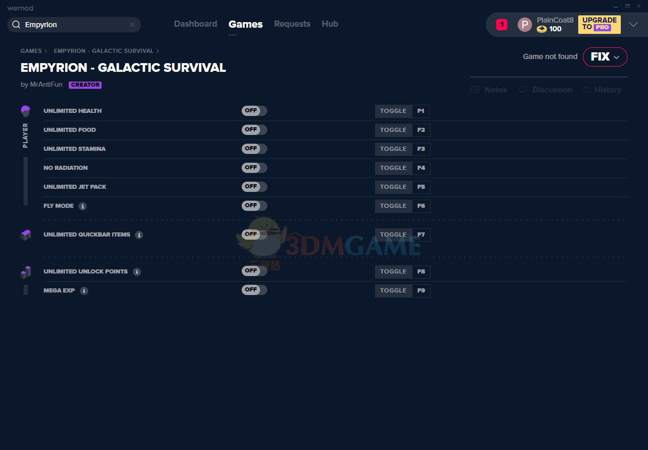Open the account menu chevron
Image resolution: width=648 pixels, height=450 pixels.
[633, 25]
